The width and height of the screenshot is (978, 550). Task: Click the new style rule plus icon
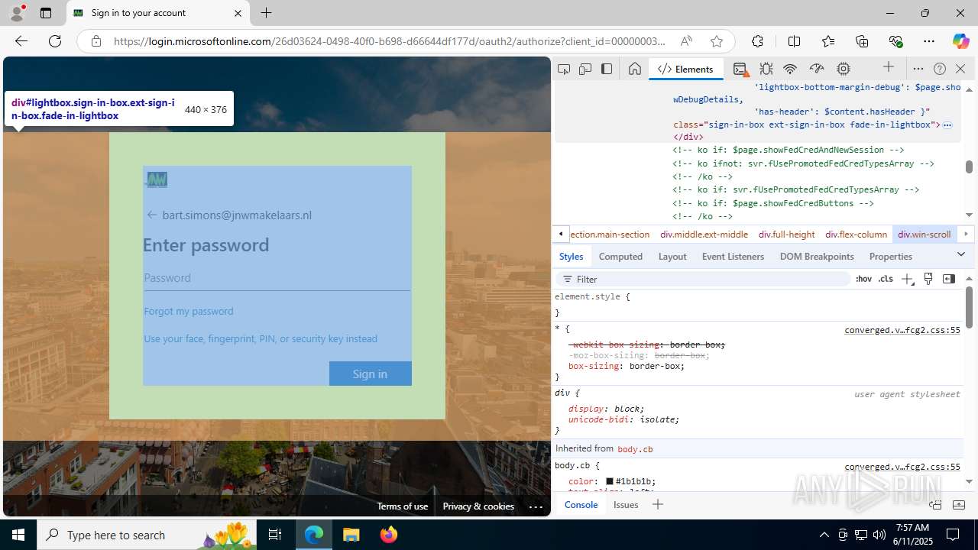pyautogui.click(x=907, y=279)
